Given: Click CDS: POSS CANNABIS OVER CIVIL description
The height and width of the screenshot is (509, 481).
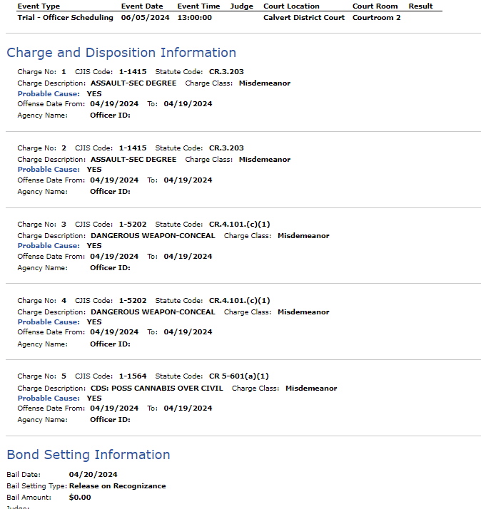Looking at the screenshot, I should pyautogui.click(x=157, y=389).
